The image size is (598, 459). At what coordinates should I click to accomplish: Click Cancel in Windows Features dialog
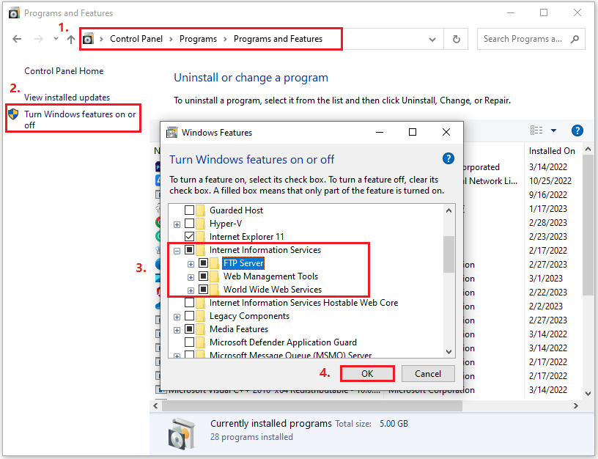[428, 374]
